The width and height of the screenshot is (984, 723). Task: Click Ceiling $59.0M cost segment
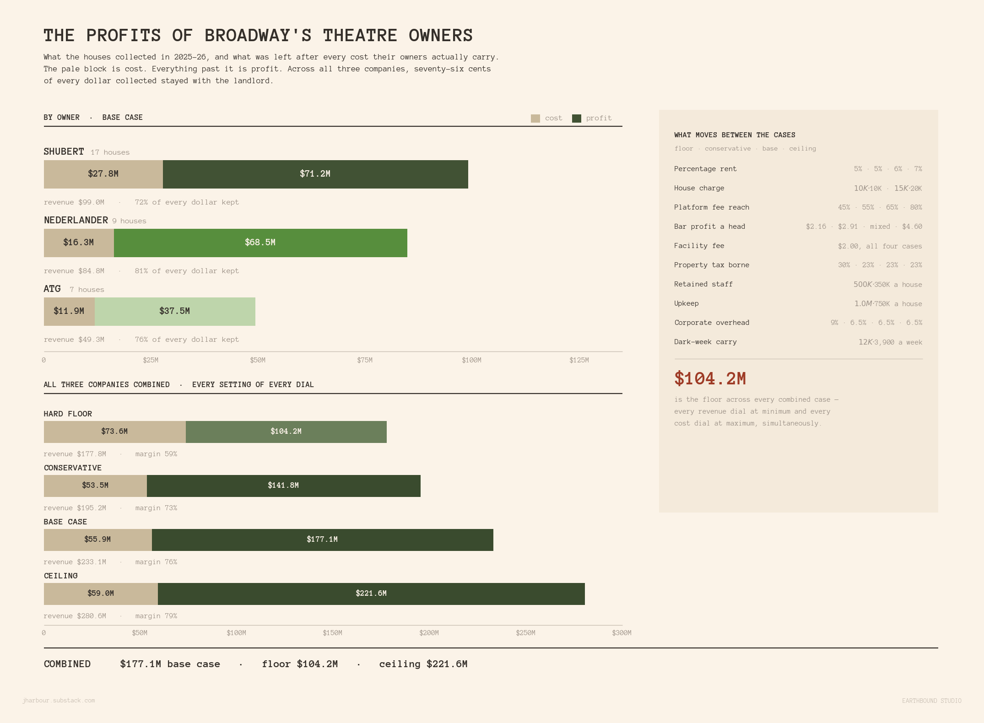coord(101,594)
